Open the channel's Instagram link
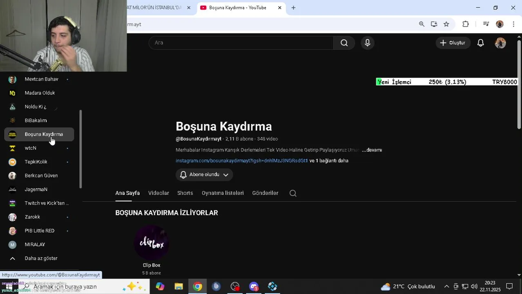Screen dimensions: 522x294 pyautogui.click(x=242, y=161)
